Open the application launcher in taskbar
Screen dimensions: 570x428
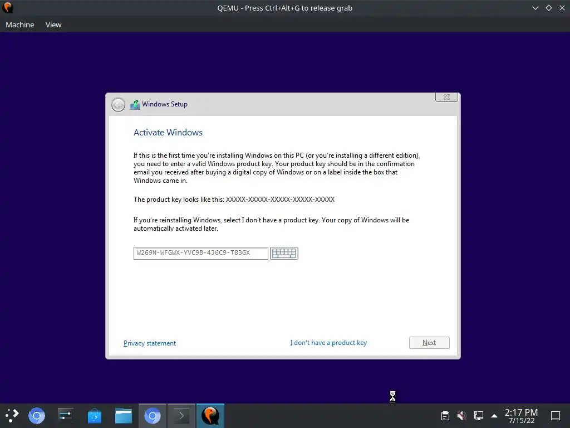coord(12,416)
